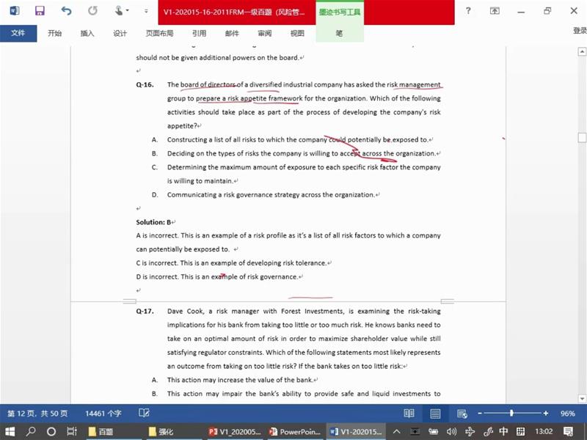The height and width of the screenshot is (440, 587).
Task: Click option A "Constructing a list of all risks"
Action: click(297, 139)
